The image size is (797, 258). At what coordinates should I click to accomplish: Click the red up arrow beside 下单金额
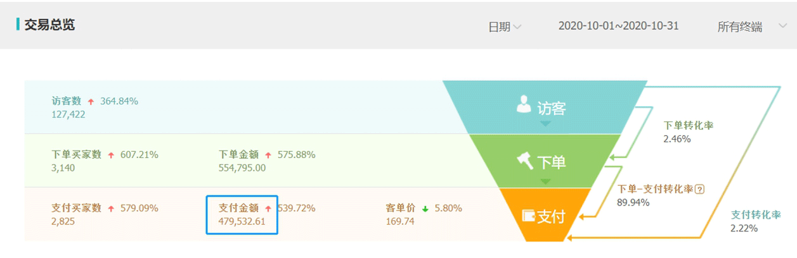[x=268, y=155]
